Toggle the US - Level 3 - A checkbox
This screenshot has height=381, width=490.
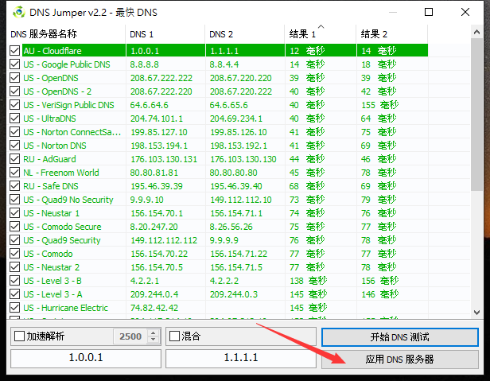coord(14,294)
